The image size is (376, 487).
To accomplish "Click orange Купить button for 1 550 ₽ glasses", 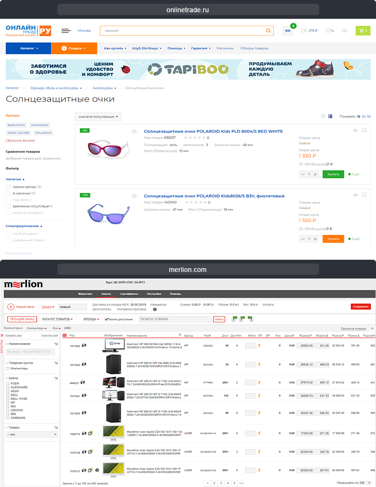I will point(333,239).
